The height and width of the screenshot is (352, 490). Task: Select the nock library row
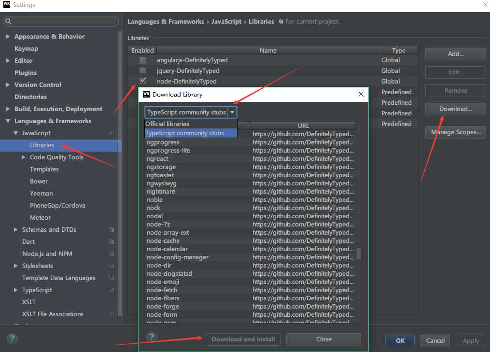click(251, 208)
